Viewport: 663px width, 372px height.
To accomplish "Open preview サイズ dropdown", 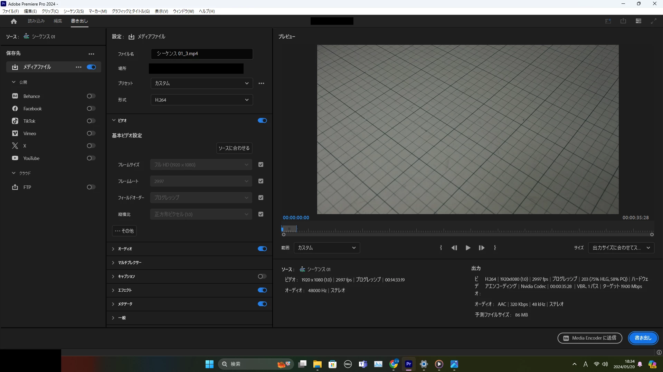I will click(621, 248).
